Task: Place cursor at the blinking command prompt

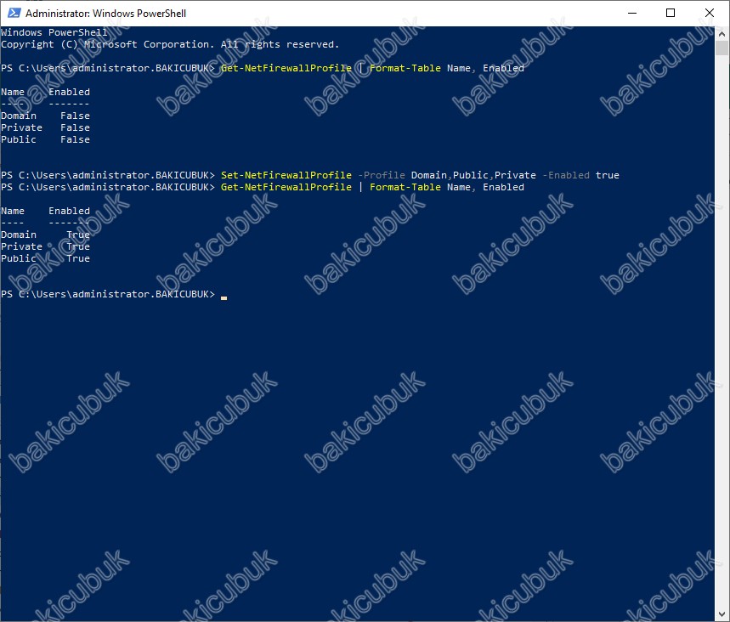Action: point(224,295)
